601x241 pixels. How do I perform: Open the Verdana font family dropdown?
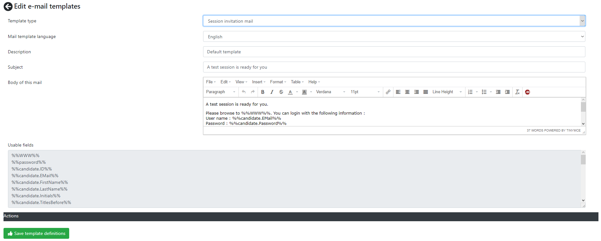point(331,92)
